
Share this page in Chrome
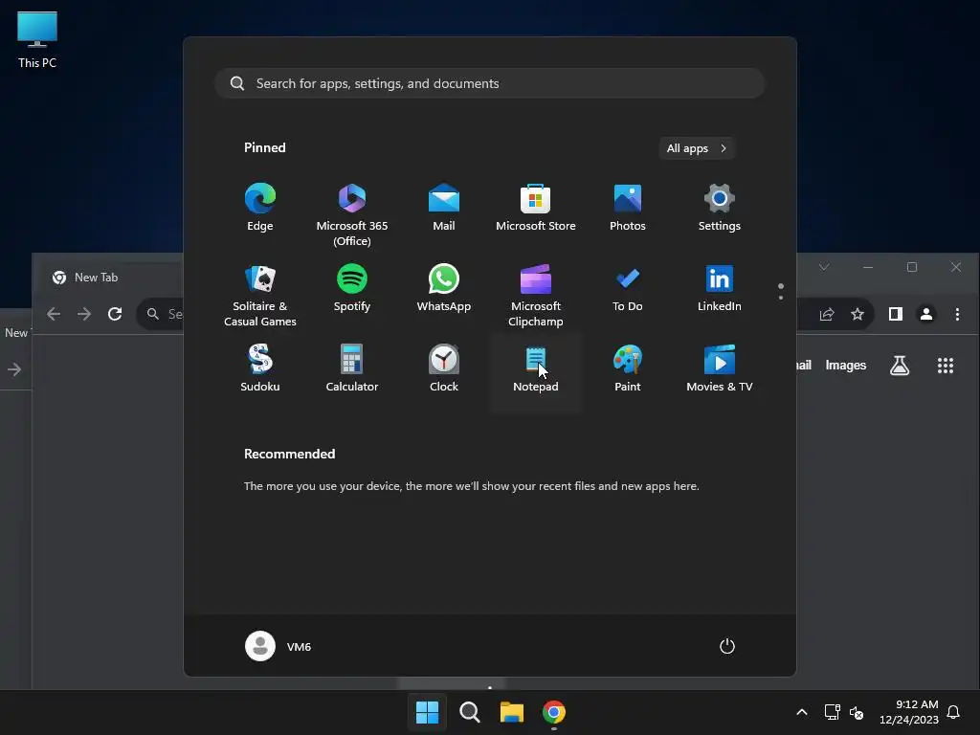click(827, 314)
